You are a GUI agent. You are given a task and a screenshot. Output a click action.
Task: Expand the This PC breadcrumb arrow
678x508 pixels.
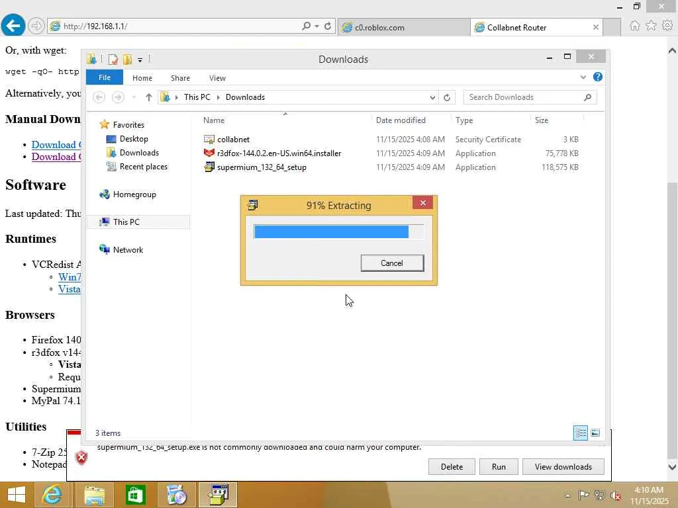point(218,97)
